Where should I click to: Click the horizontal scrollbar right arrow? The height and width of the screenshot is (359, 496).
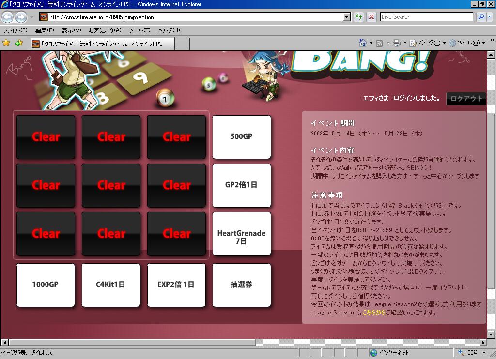coord(483,343)
